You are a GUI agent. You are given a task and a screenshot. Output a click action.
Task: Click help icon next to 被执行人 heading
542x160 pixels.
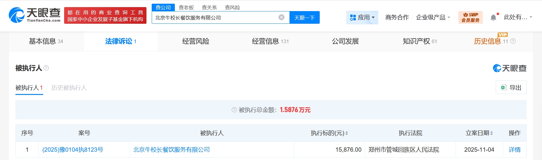tap(46, 68)
